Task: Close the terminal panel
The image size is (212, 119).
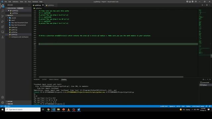Action: pos(210,79)
